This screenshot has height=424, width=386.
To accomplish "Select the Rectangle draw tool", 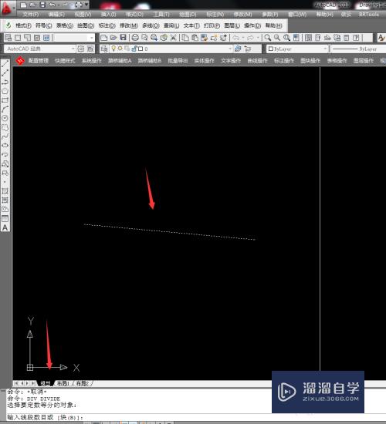I will tap(5, 100).
